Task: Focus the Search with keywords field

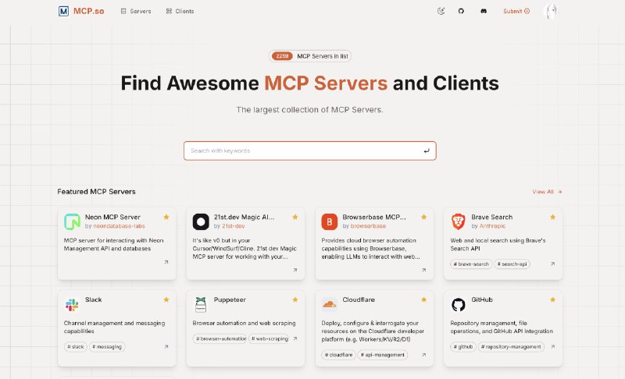Action: pos(309,151)
